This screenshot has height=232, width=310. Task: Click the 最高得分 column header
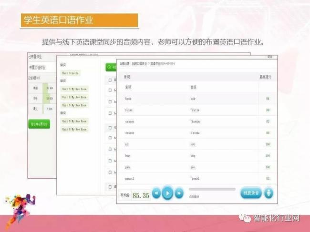point(265,77)
